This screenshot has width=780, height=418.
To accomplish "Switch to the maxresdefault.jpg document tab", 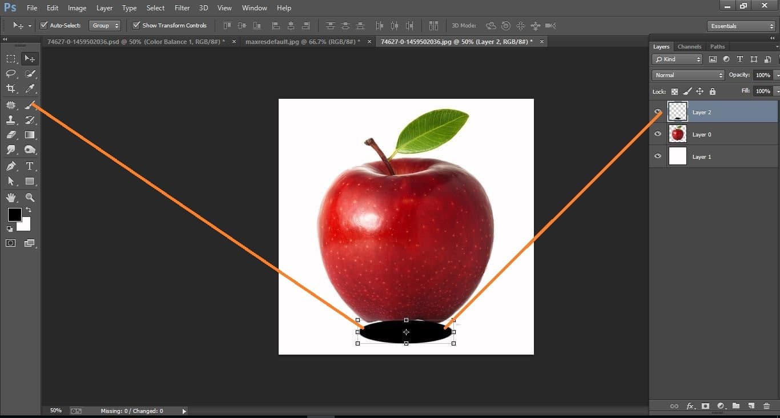I will tap(302, 41).
